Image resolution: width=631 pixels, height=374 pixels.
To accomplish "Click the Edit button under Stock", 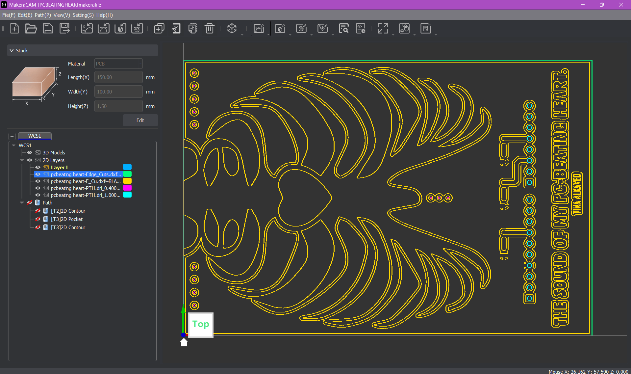I will point(140,120).
